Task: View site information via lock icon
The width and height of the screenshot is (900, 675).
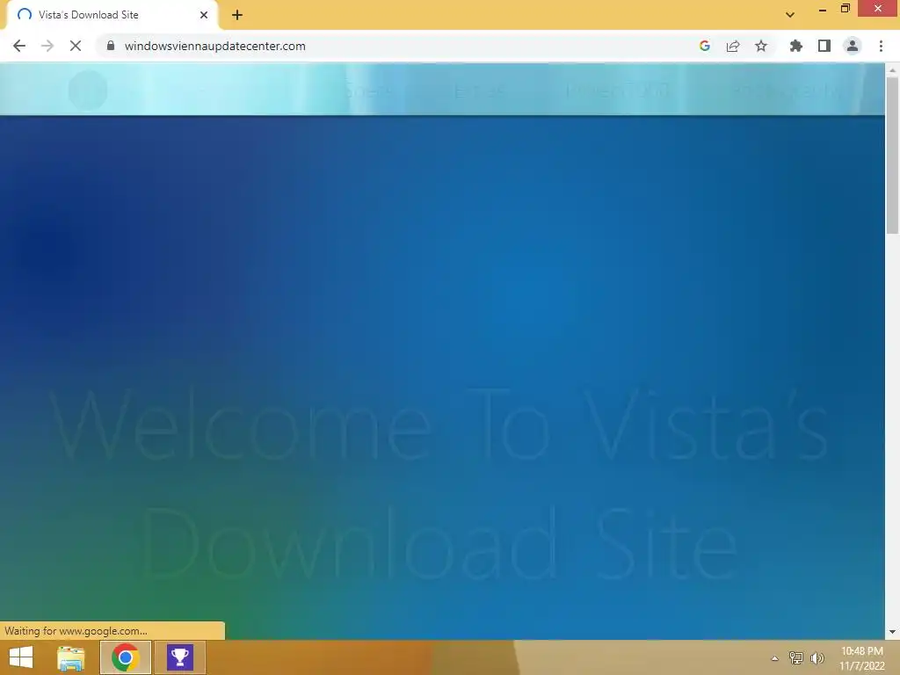Action: (111, 46)
